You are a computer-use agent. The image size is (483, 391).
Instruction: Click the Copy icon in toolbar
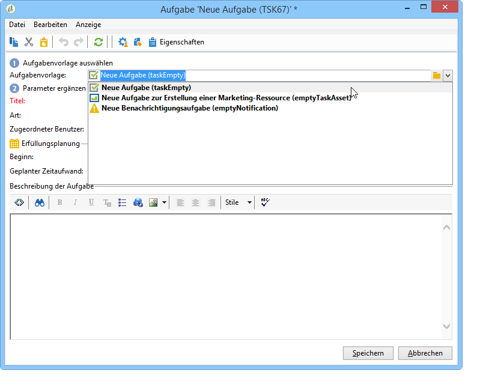click(x=14, y=42)
